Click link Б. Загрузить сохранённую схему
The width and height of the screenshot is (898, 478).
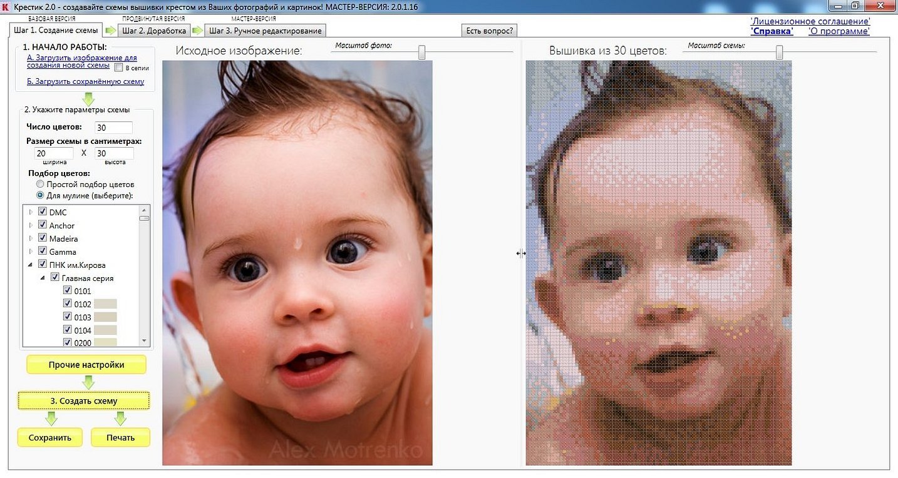(85, 81)
